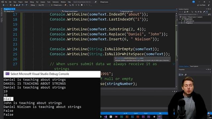Open the Main(string[] args) member dropdown
The image size is (212, 119).
pyautogui.click(x=148, y=11)
